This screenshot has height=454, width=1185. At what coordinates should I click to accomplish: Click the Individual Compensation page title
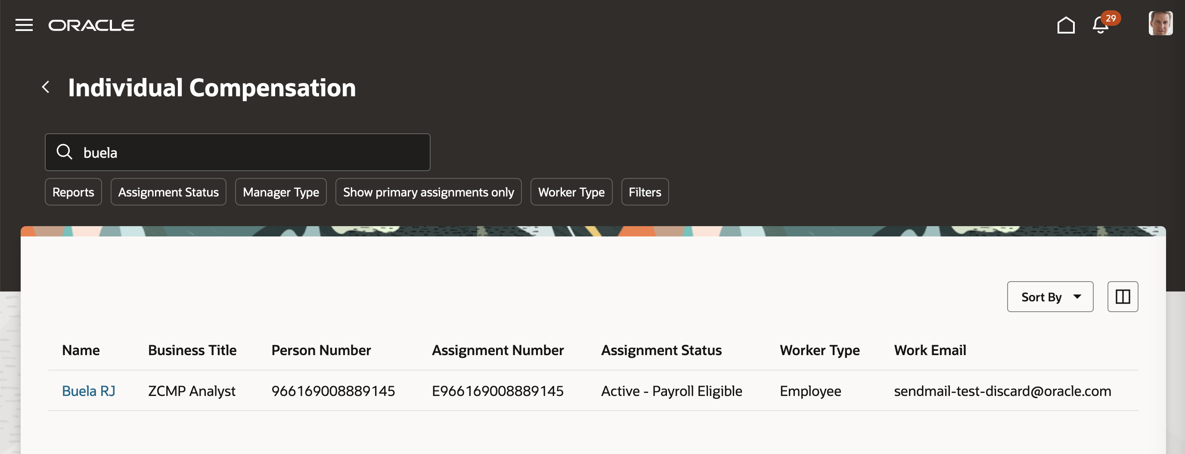tap(212, 87)
